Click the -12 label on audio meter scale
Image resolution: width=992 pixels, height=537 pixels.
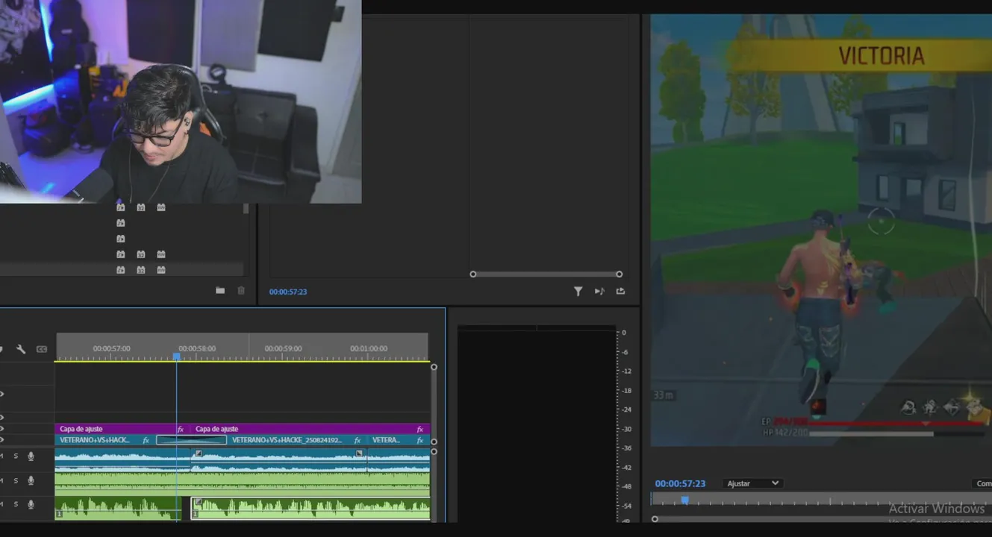(x=626, y=371)
